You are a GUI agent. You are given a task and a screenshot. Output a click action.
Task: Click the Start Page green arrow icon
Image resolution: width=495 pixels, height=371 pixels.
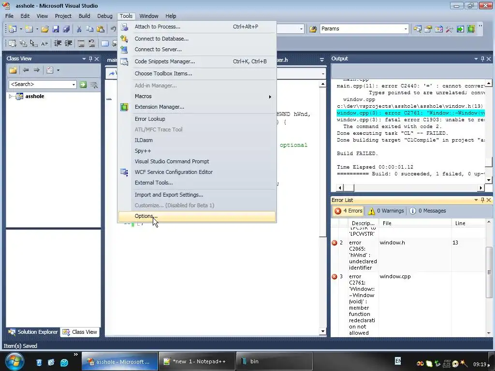460,29
